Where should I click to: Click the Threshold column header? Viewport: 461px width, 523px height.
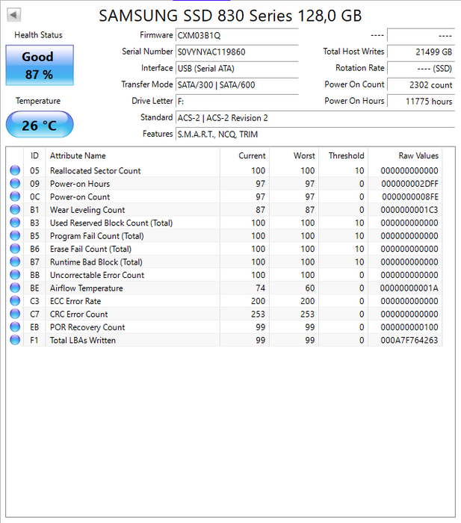pos(346,155)
